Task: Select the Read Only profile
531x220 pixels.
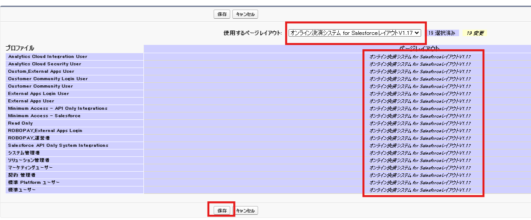Action: coord(20,123)
